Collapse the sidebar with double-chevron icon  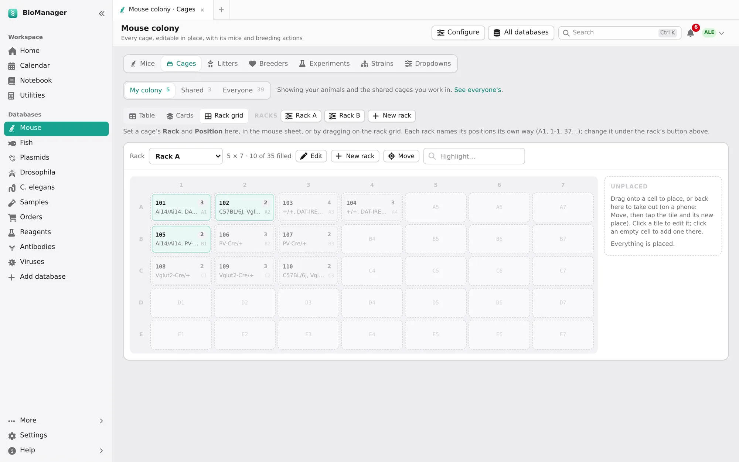coord(102,14)
